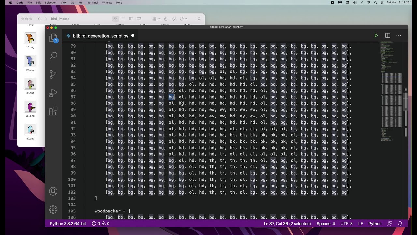Open the View menu
The image size is (417, 235).
pos(64,2)
